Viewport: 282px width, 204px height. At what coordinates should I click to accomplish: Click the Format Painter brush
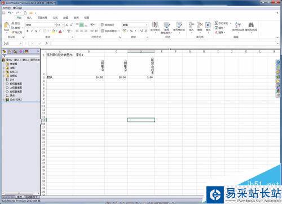tap(13, 32)
